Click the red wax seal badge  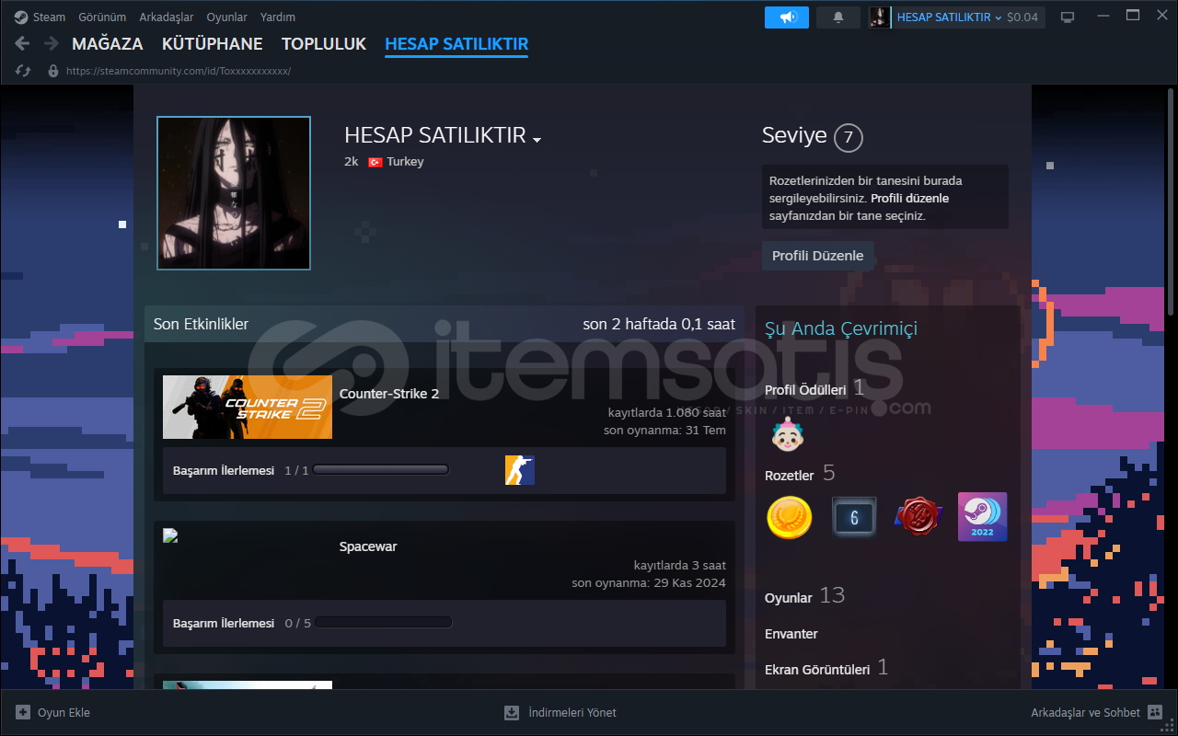pos(918,518)
